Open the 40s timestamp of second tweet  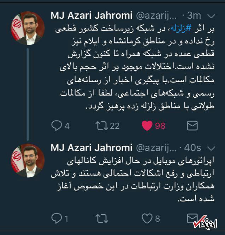coord(193,148)
